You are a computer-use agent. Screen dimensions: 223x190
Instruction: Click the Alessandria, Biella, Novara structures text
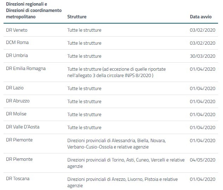[116, 143]
